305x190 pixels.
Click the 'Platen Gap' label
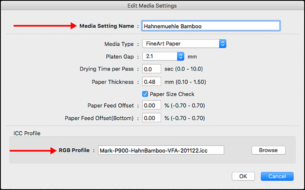pos(120,57)
